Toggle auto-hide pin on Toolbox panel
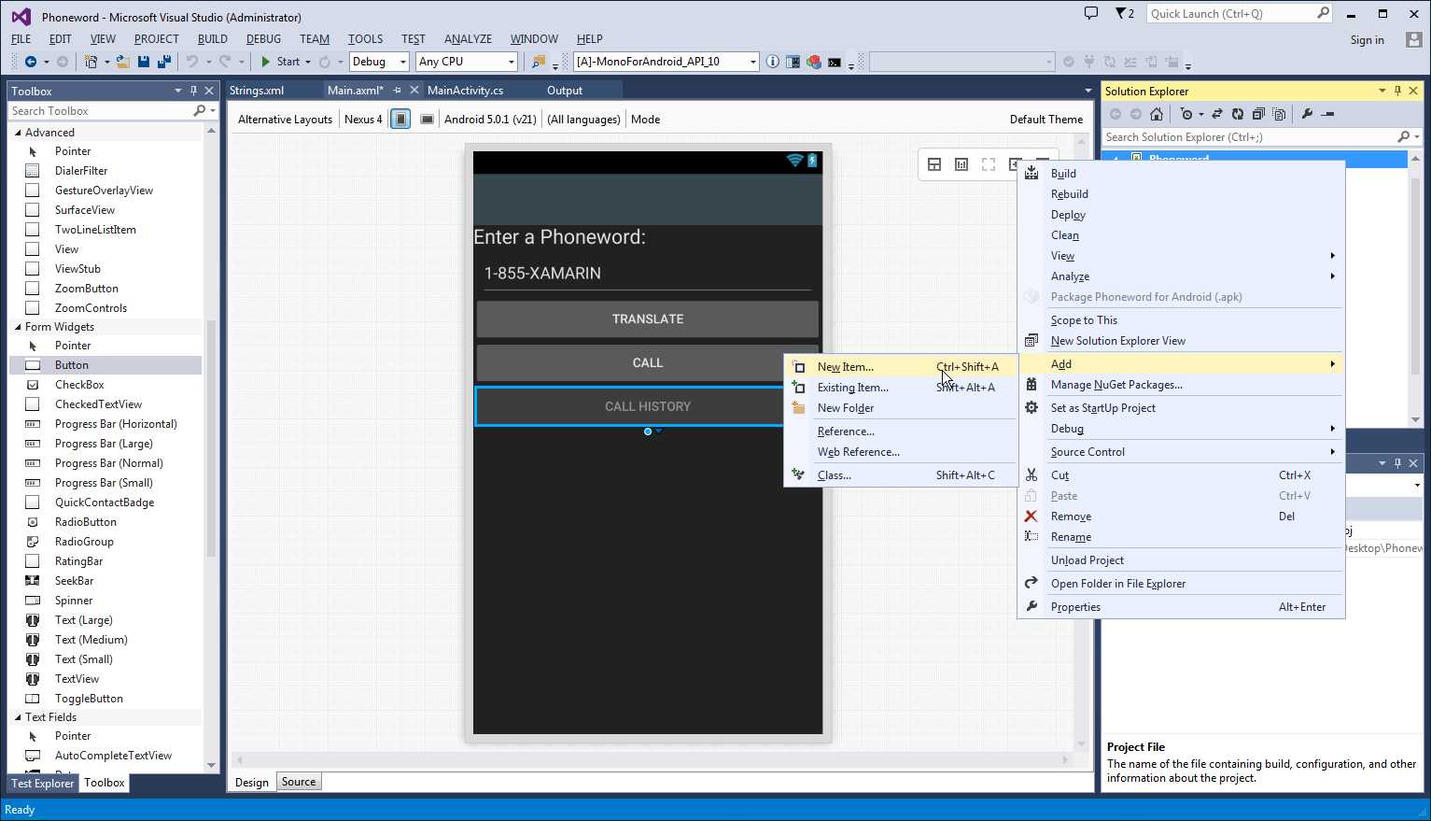This screenshot has width=1431, height=821. [x=193, y=91]
